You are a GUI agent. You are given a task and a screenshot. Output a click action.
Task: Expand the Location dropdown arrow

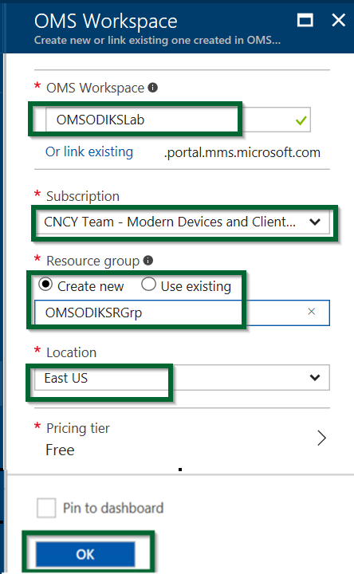[x=315, y=377]
